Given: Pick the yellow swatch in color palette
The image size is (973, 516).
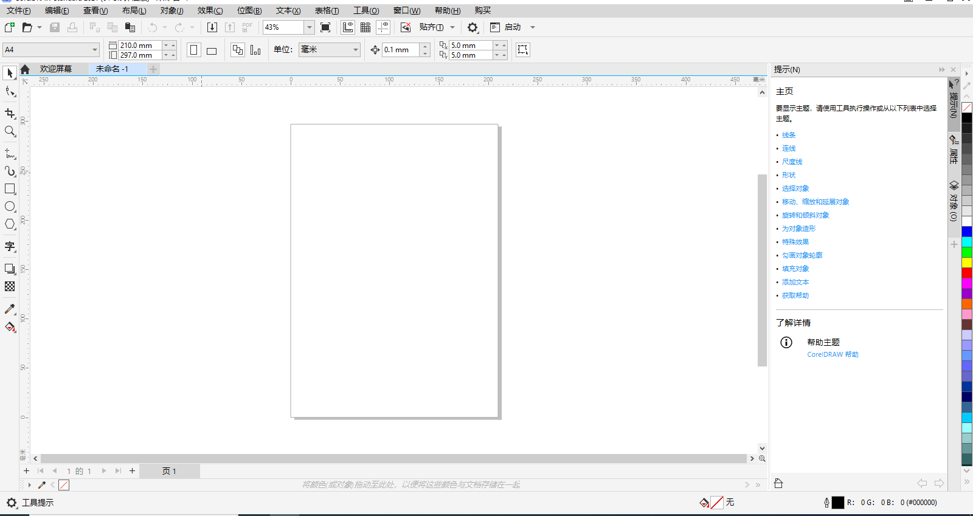Looking at the screenshot, I should click(966, 263).
